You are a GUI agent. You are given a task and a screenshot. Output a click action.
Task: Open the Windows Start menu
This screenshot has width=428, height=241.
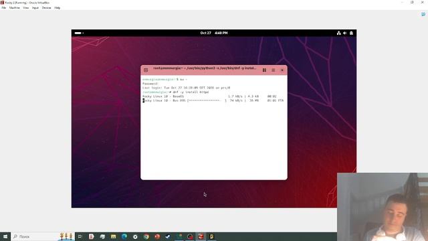pos(5,236)
